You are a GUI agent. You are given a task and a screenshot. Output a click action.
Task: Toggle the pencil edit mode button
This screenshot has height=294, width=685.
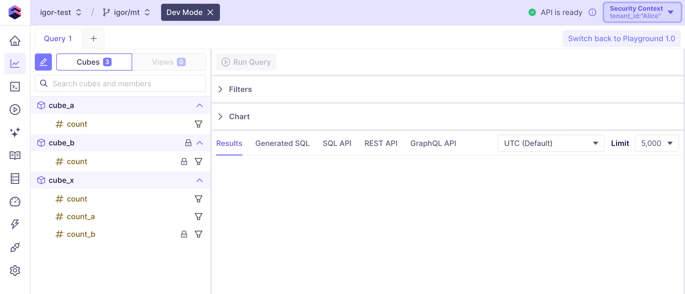(43, 62)
